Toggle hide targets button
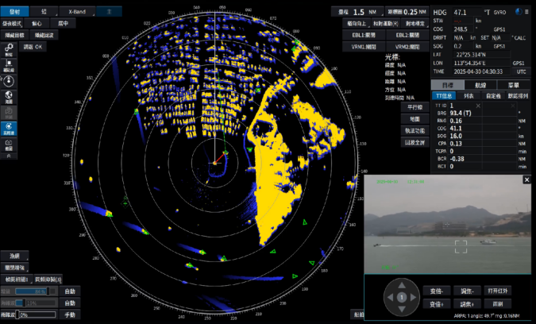The image size is (536, 324). pyautogui.click(x=15, y=35)
